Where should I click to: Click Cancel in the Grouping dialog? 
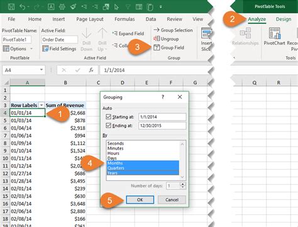click(x=172, y=200)
